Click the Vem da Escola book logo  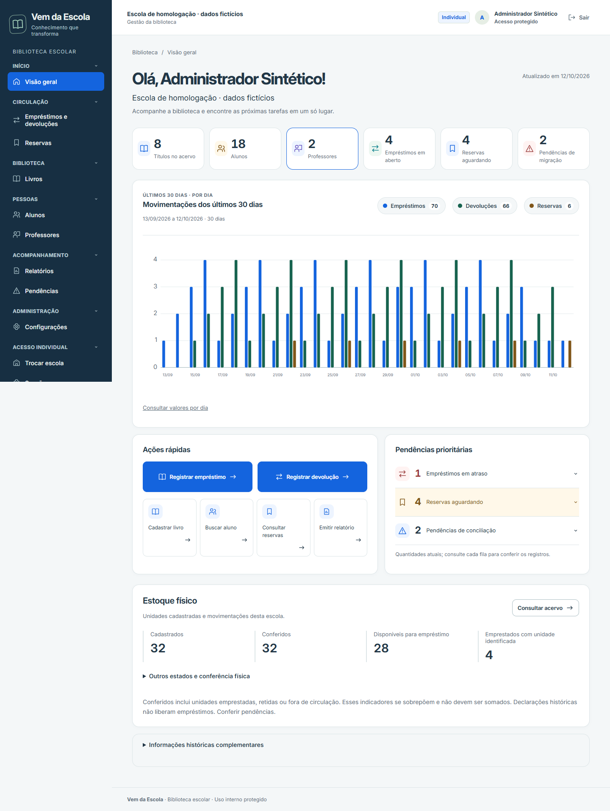click(18, 24)
